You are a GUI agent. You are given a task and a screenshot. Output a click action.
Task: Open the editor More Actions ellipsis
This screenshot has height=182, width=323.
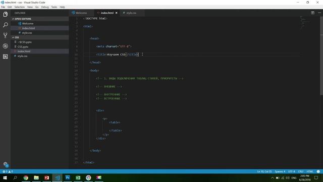coord(319,13)
